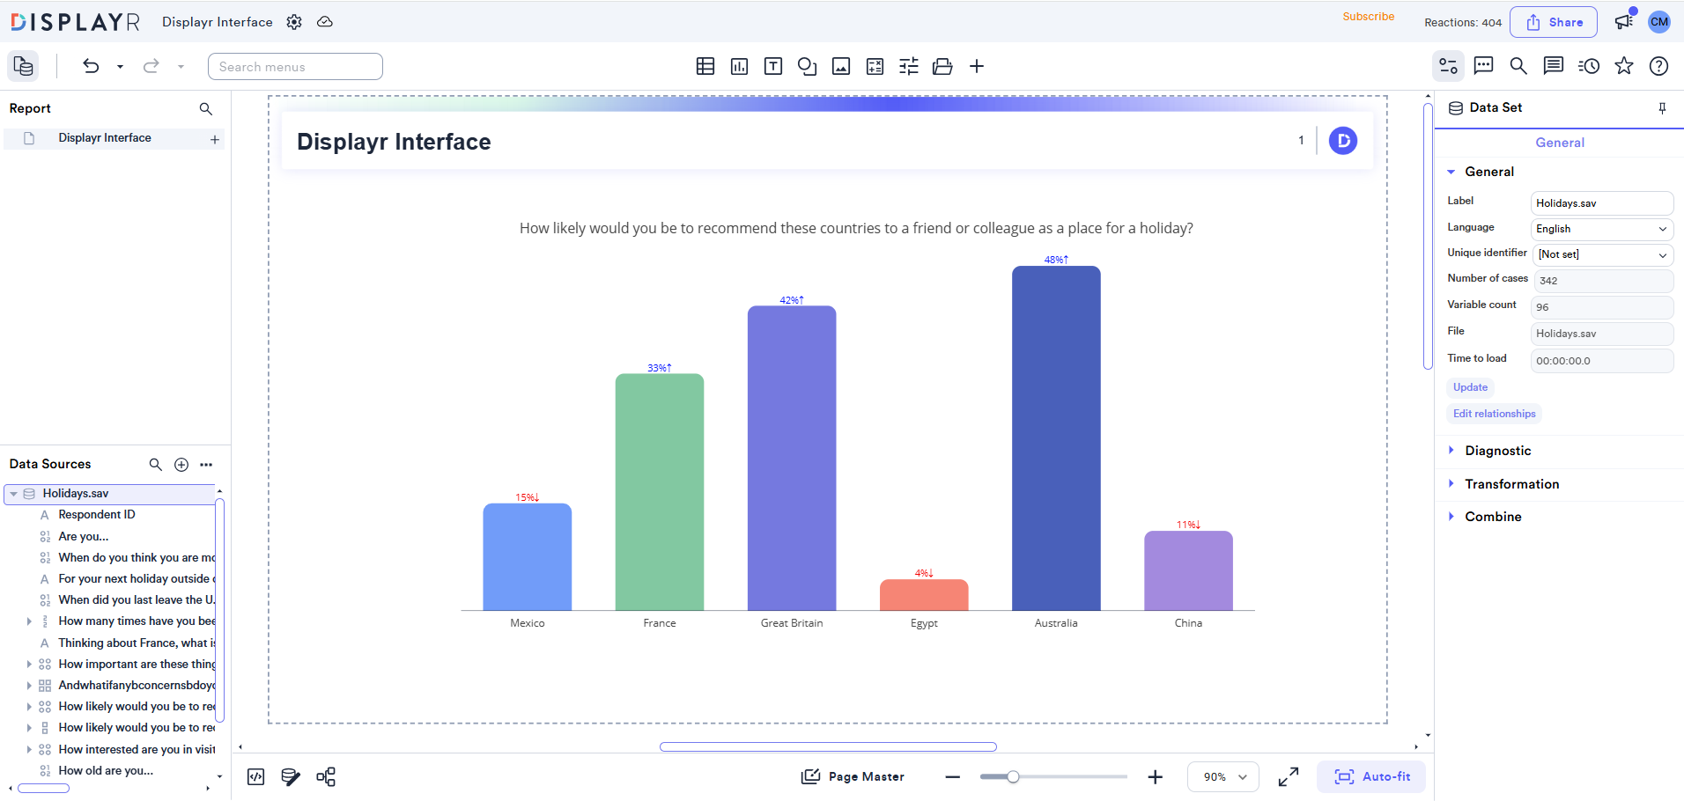Insert a visualization chart from the toolbar
Viewport: 1684px width, 801px height.
(739, 67)
